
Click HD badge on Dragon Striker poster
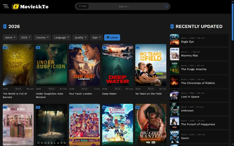pyautogui.click(x=104, y=107)
